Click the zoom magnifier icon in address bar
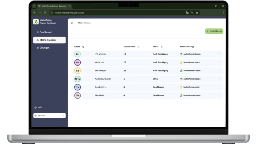257x144 pixels. (x=192, y=13)
